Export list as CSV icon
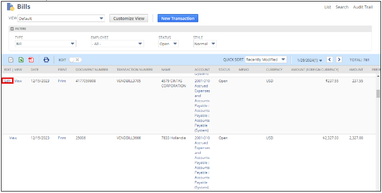The width and height of the screenshot is (382, 193). (x=11, y=60)
